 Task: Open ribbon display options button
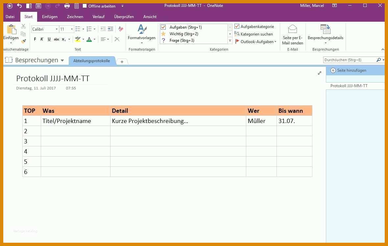334,6
